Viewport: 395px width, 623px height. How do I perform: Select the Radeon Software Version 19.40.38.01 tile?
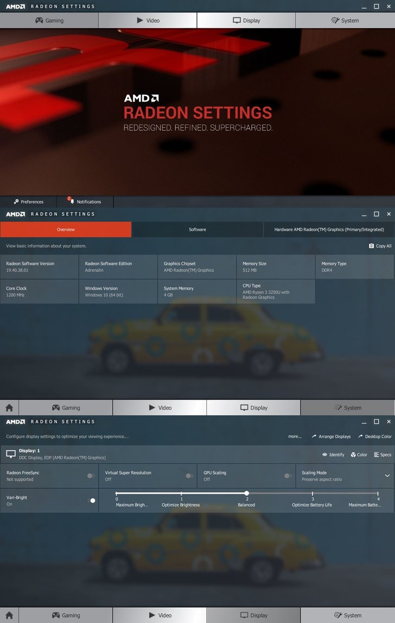pyautogui.click(x=39, y=267)
